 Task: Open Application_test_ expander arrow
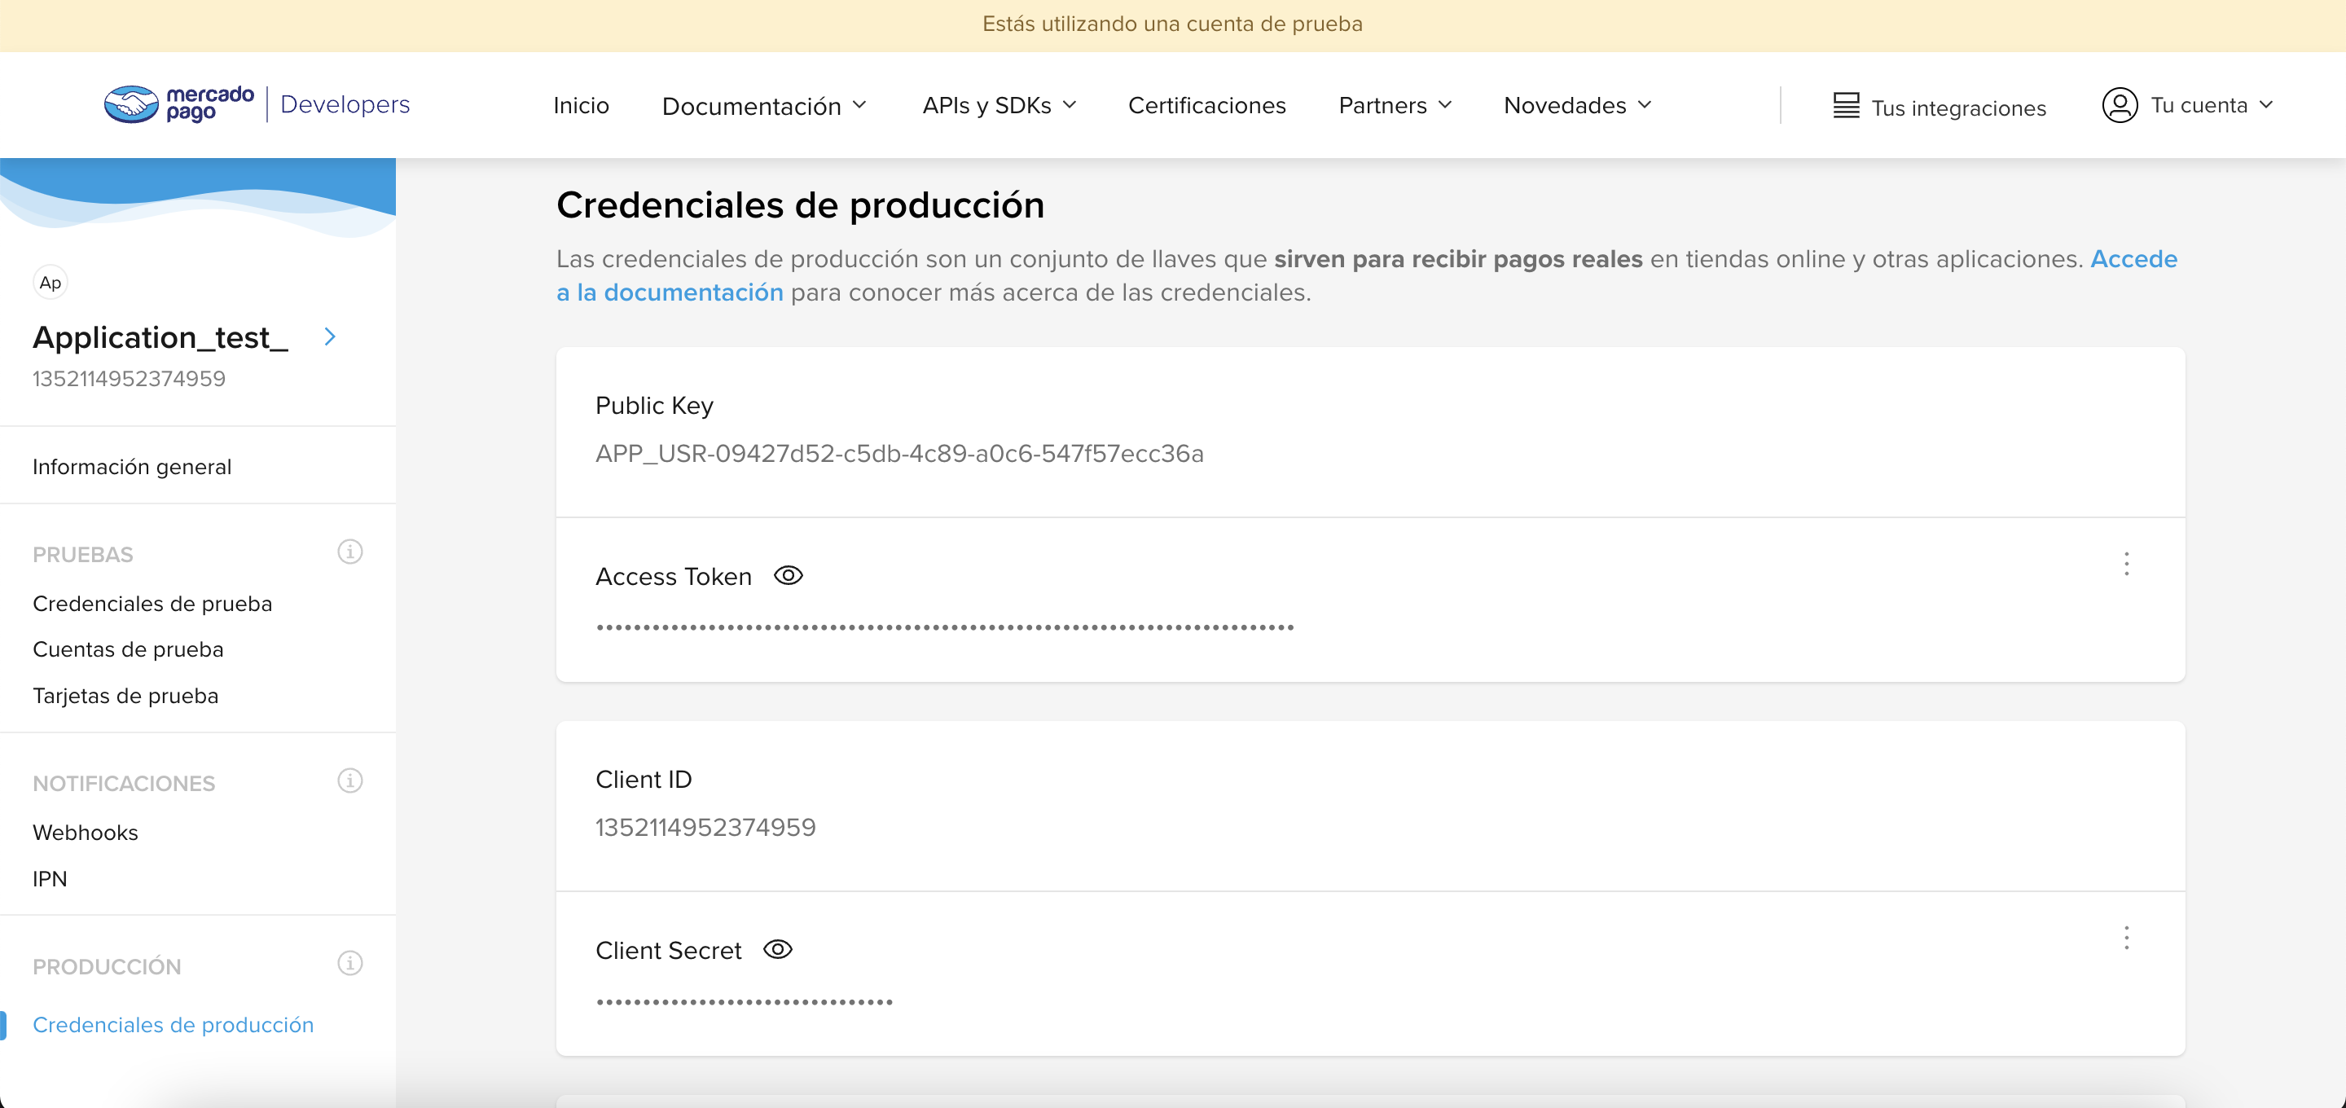pos(331,337)
